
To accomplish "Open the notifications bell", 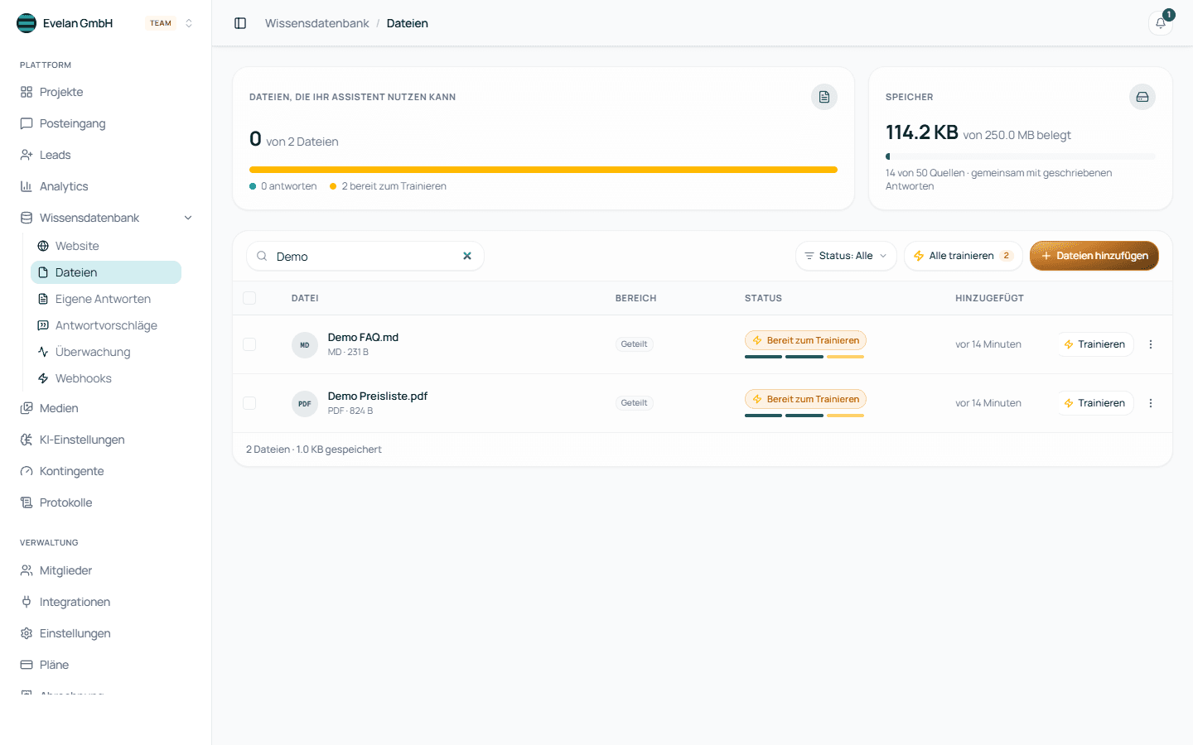I will (x=1161, y=23).
